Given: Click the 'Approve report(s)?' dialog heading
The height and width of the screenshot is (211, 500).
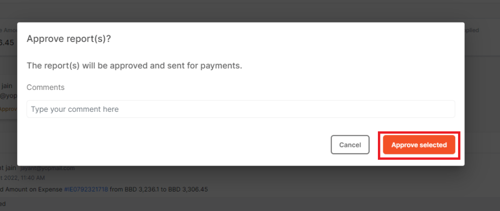Looking at the screenshot, I should [69, 39].
